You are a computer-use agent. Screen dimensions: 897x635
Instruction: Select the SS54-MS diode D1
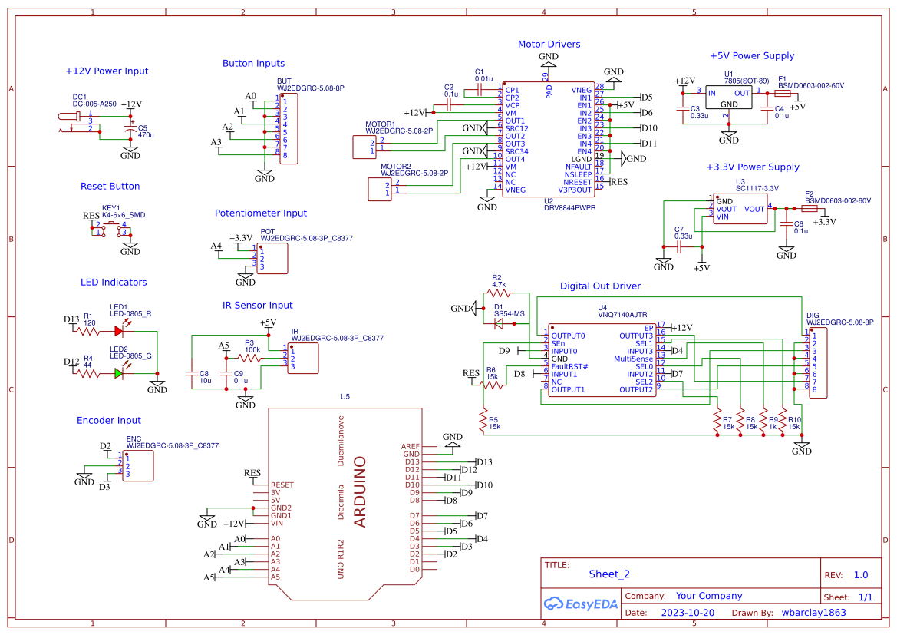(499, 322)
